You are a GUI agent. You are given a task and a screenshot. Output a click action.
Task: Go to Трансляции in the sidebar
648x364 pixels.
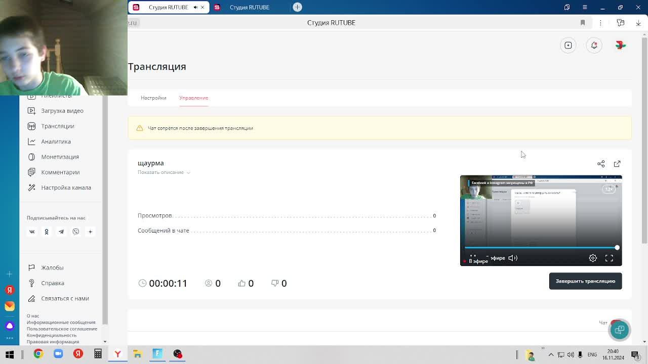coord(58,126)
